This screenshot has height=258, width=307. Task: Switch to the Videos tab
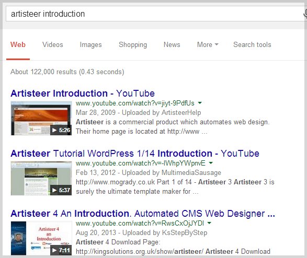53,44
